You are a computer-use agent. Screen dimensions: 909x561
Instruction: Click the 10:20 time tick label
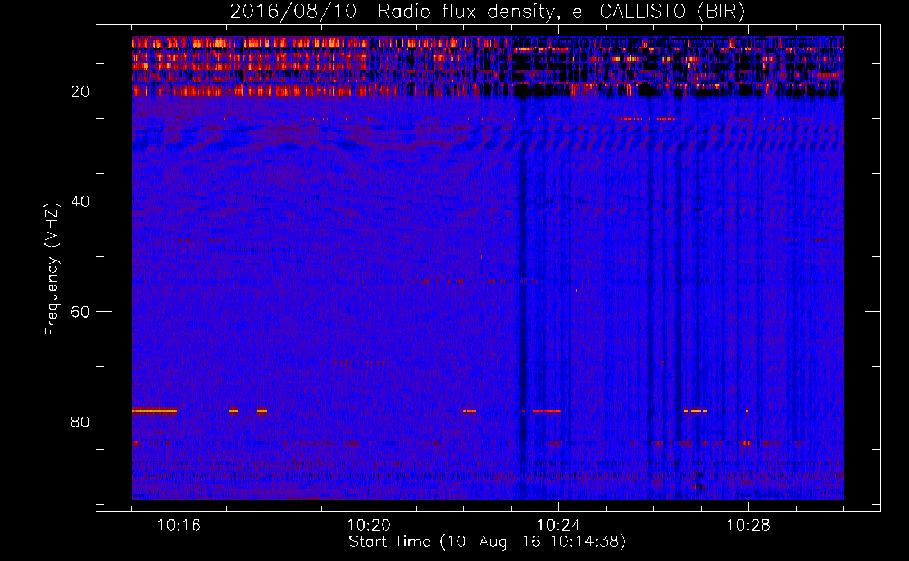click(x=369, y=526)
